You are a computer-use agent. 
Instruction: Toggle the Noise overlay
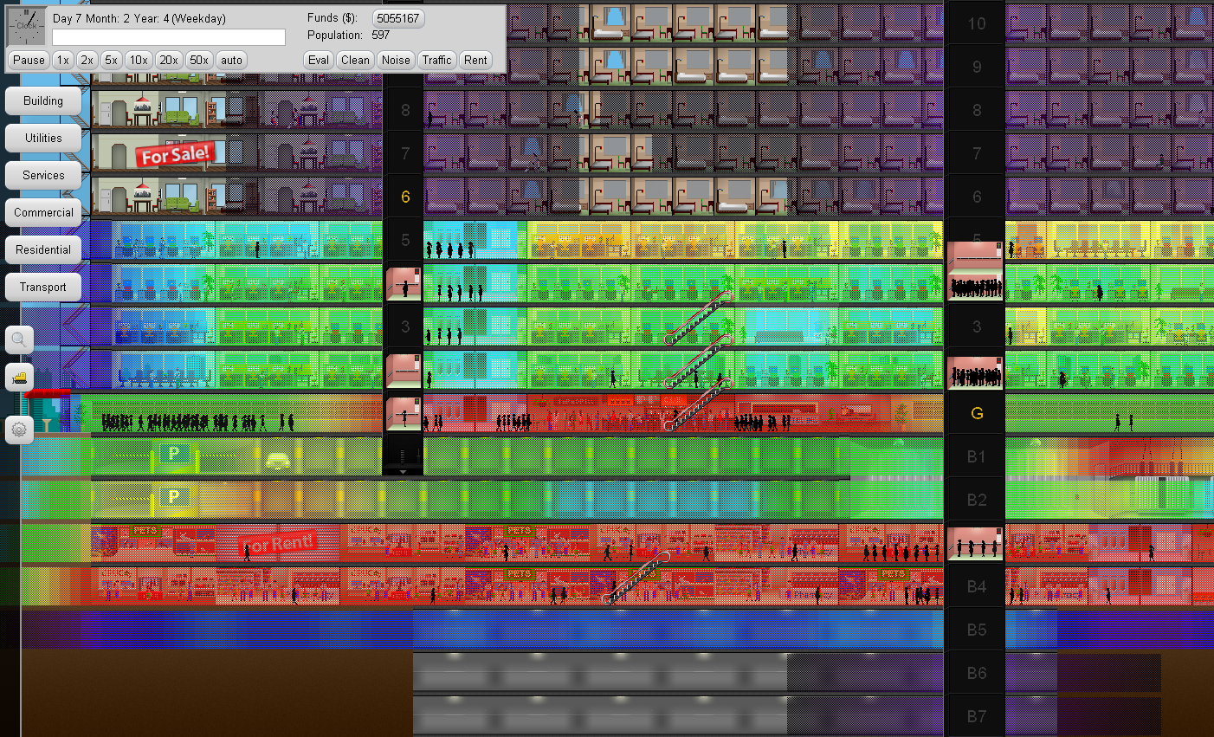[x=396, y=60]
